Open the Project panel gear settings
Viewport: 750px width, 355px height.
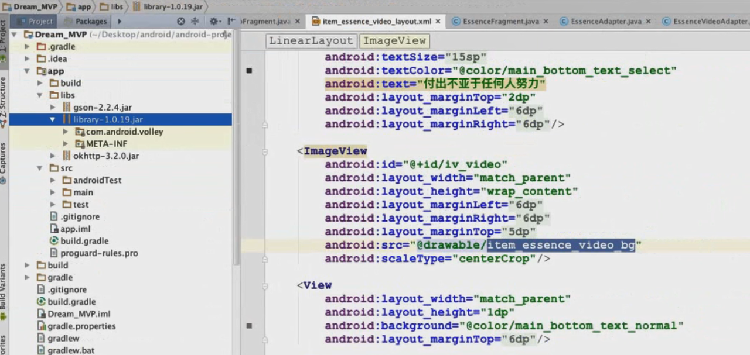(x=213, y=22)
